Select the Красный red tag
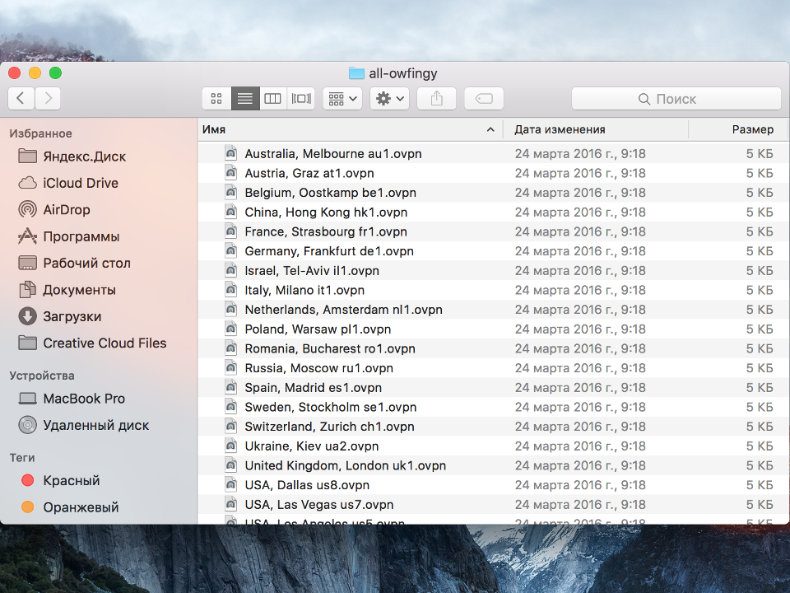790x593 pixels. [x=60, y=480]
